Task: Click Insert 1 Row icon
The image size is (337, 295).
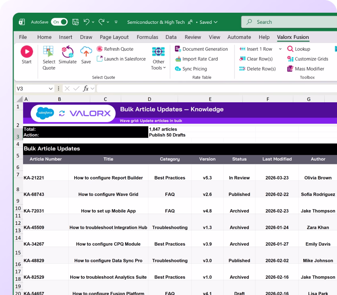Action: coord(242,49)
